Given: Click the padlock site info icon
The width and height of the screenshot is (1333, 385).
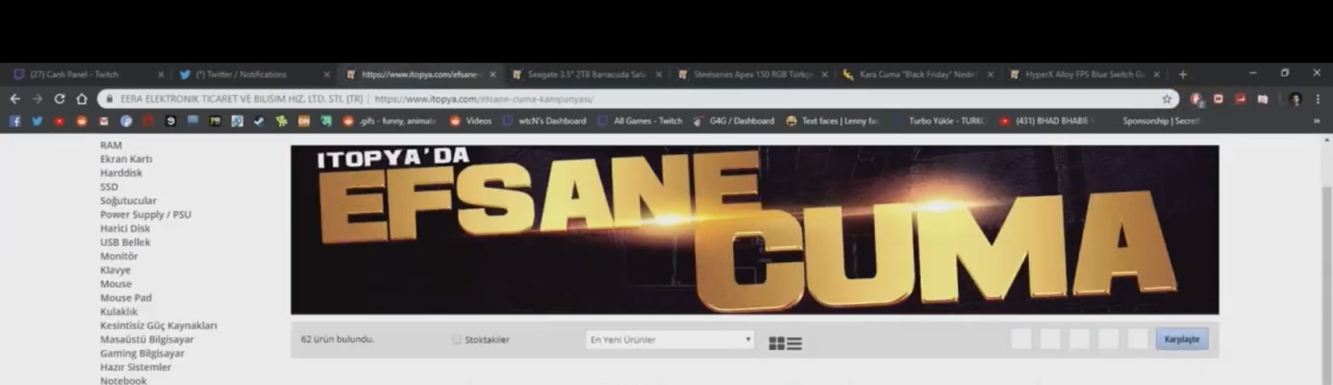Looking at the screenshot, I should pos(109,99).
